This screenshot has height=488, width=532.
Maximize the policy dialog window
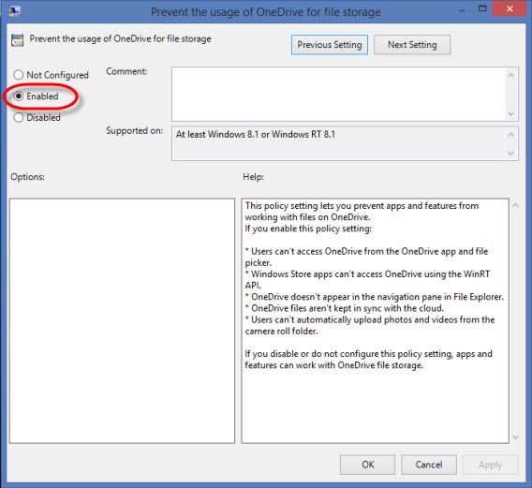pos(482,9)
